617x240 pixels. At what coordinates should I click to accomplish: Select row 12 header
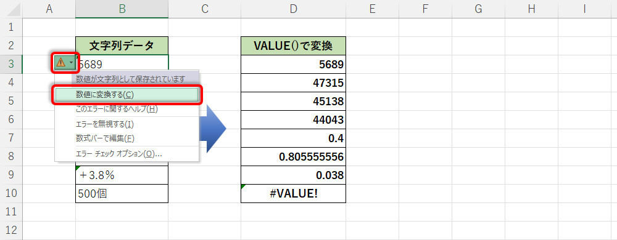pos(11,230)
